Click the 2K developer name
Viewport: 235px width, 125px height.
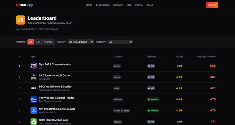pos(40,68)
